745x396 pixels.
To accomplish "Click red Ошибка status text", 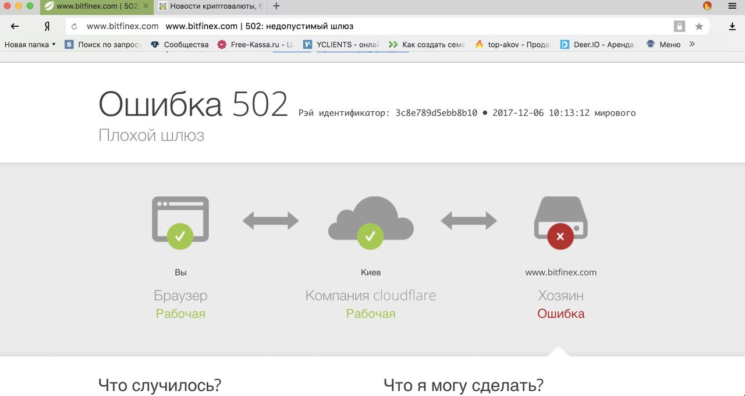I will (561, 313).
